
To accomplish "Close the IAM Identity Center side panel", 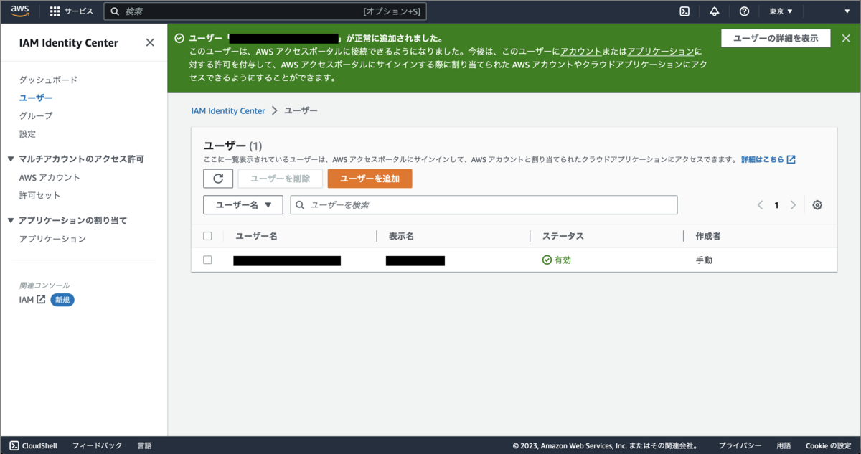I will (x=150, y=42).
